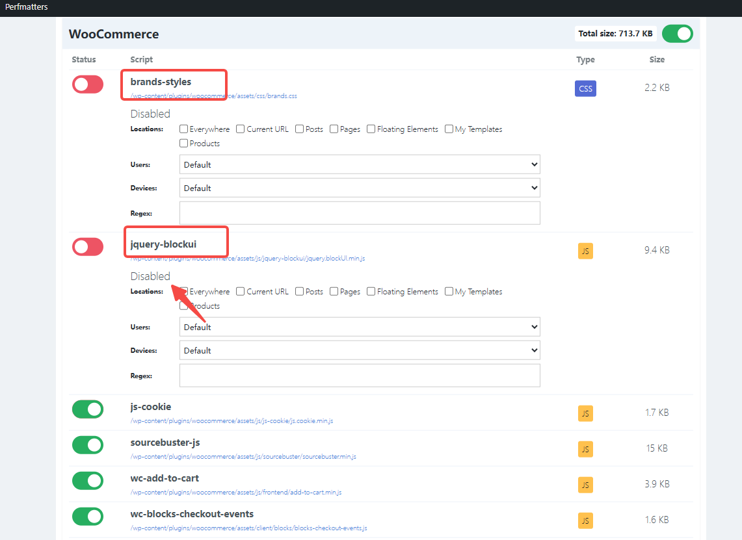Click Perfmatters in the top admin bar
742x540 pixels.
click(25, 7)
